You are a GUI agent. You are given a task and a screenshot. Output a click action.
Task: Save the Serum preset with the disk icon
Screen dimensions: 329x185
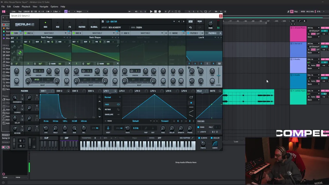click(103, 22)
